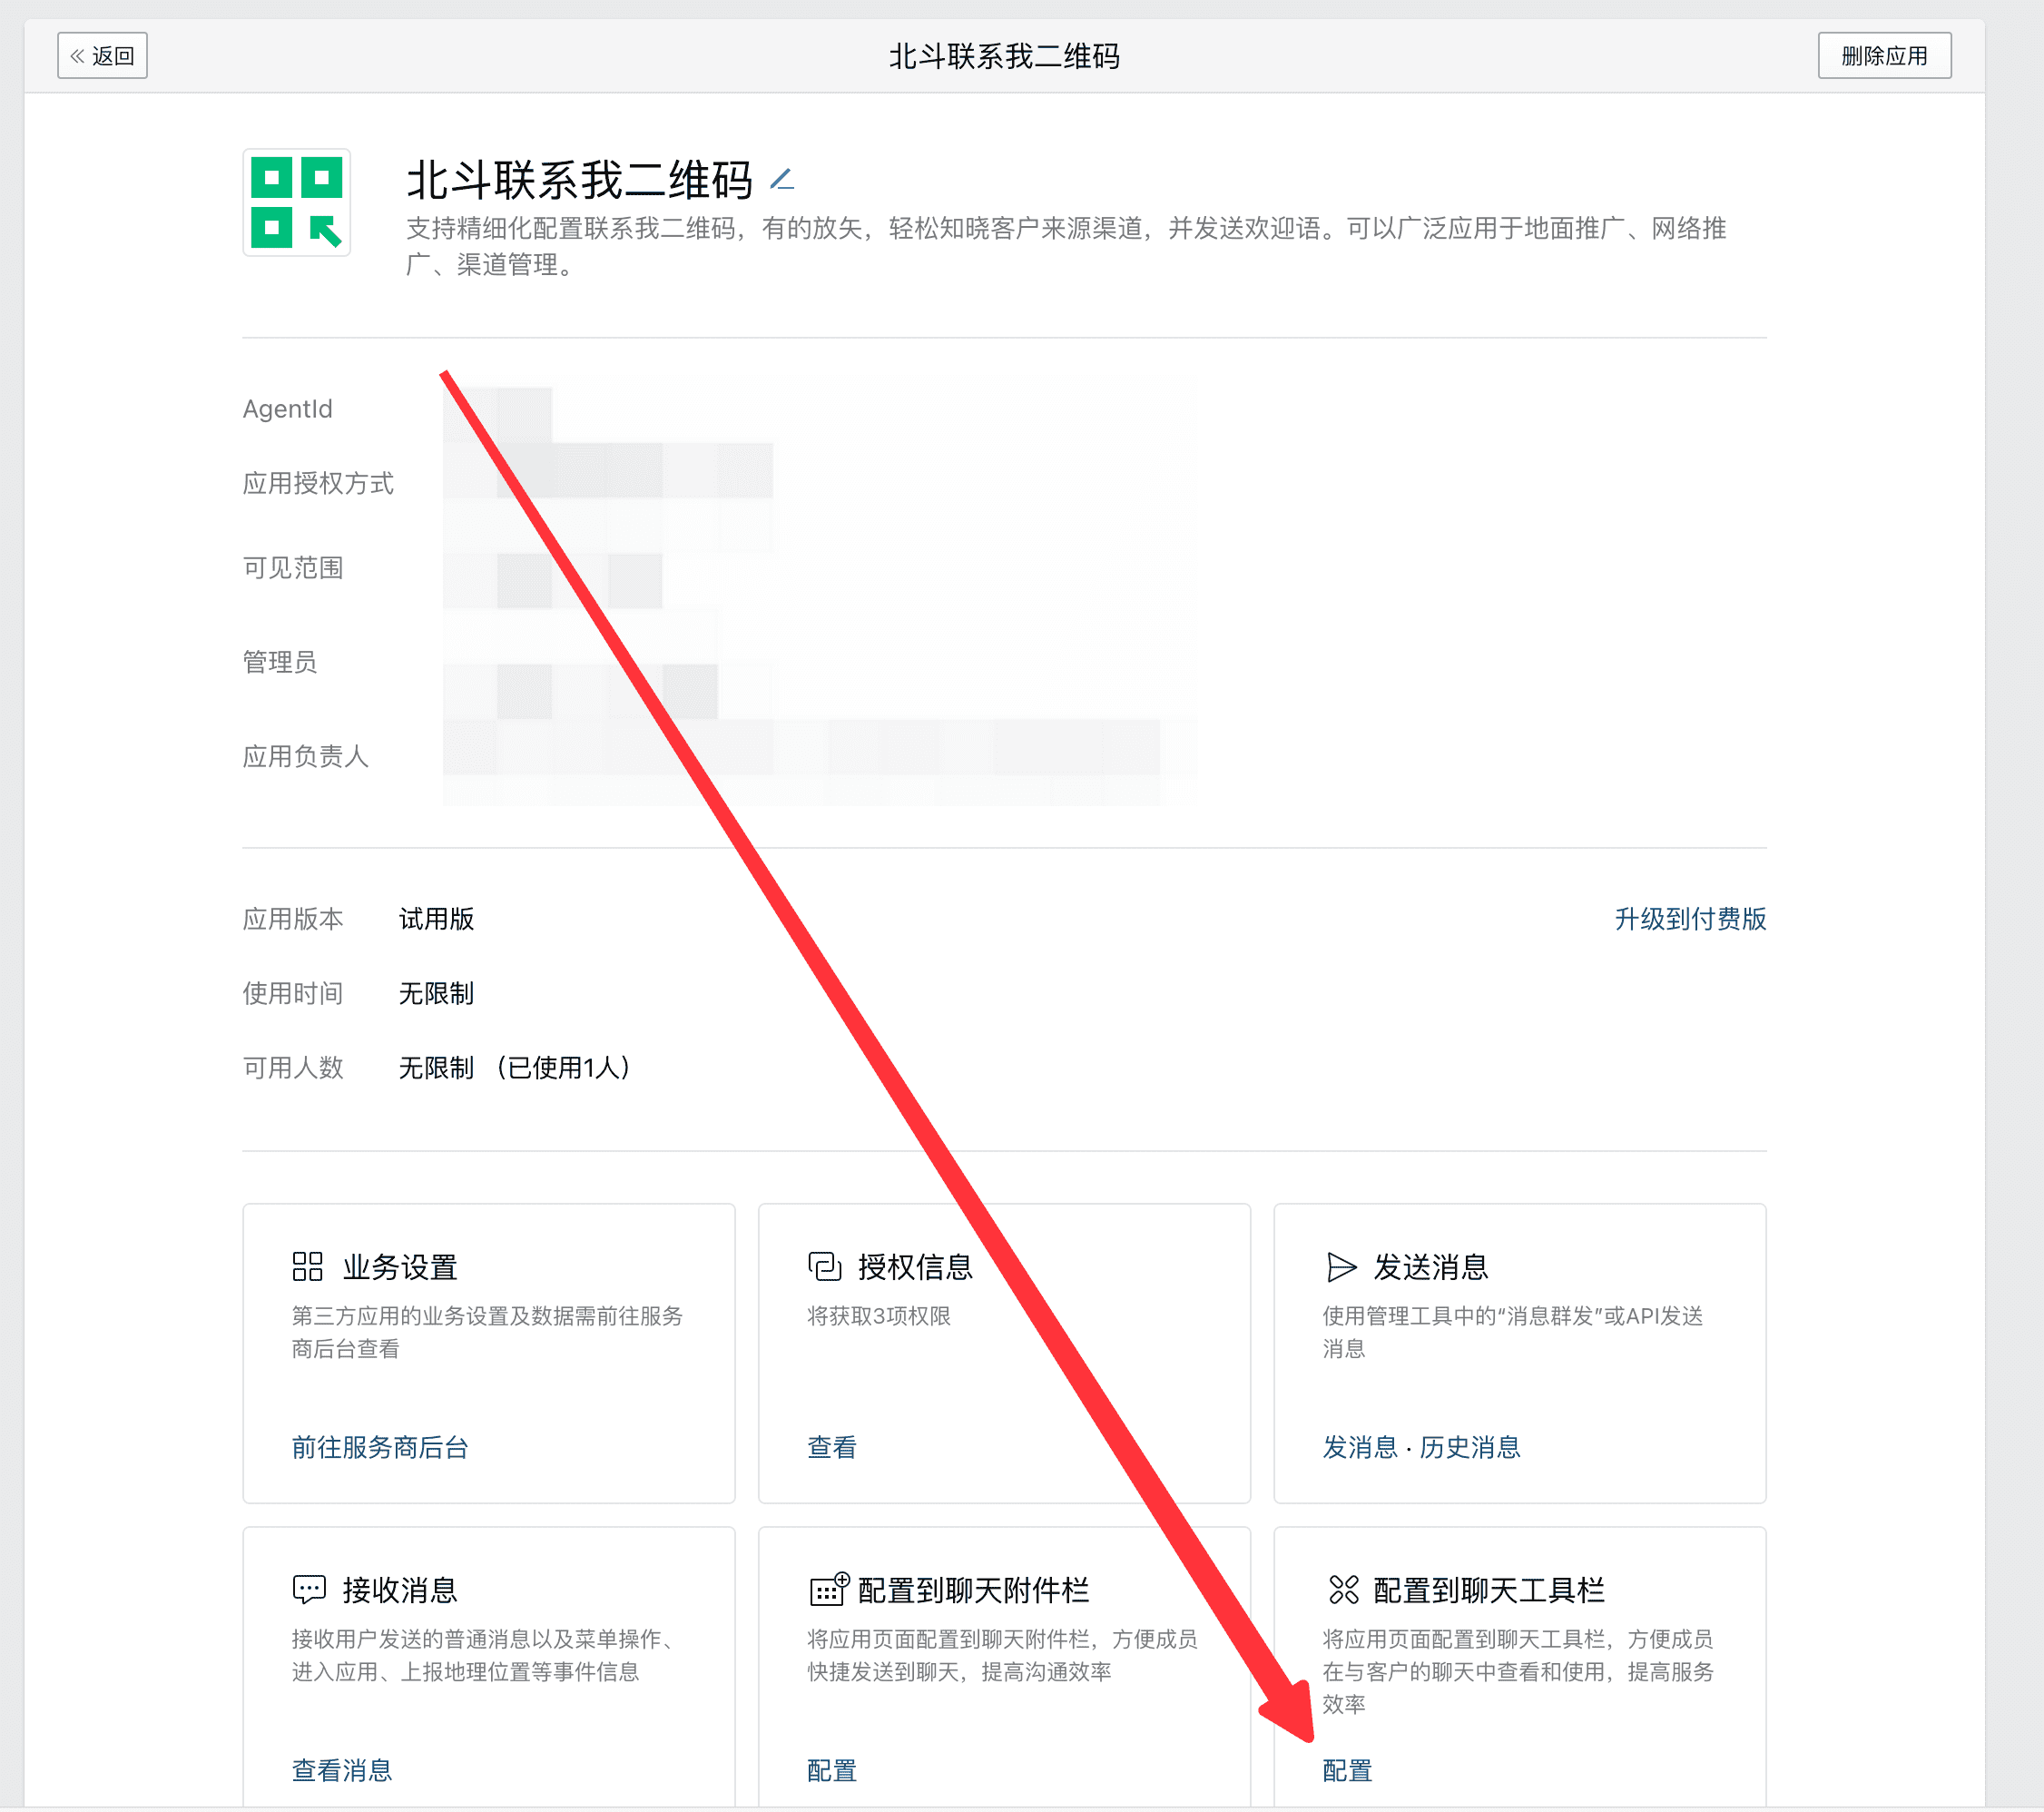Click the 北斗联系我二维码 app logo
Screen dimensions: 2044x1812
click(x=296, y=202)
